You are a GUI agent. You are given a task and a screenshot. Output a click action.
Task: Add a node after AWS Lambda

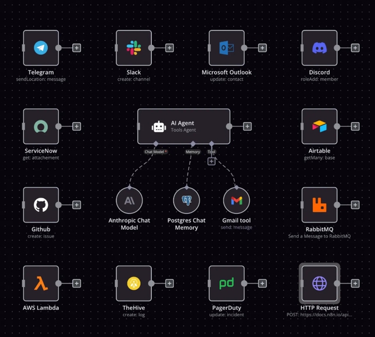pos(77,283)
